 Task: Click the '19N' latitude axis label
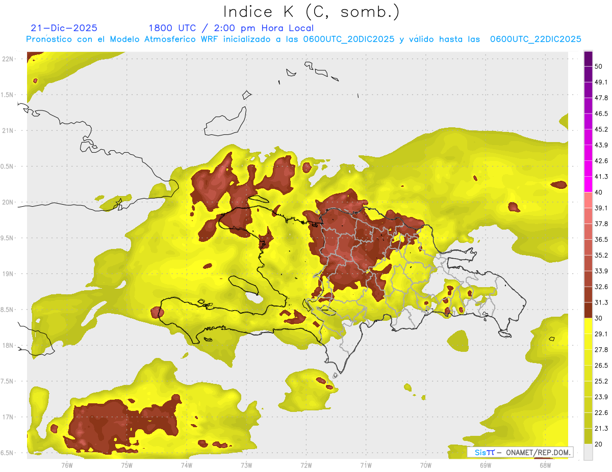pyautogui.click(x=8, y=273)
